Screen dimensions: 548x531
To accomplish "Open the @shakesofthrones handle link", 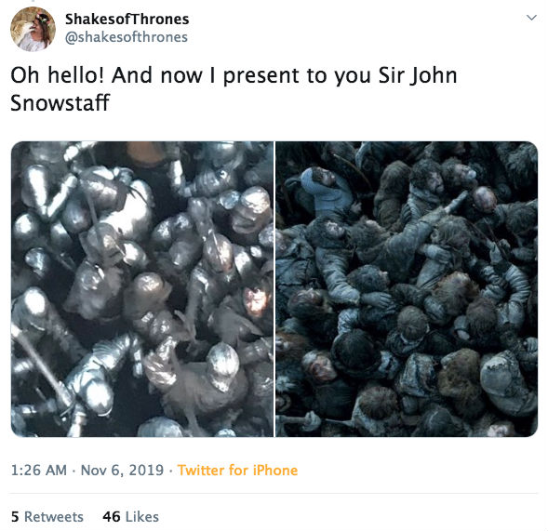I will 127,37.
